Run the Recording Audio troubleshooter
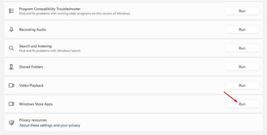The height and width of the screenshot is (135, 267). click(242, 30)
